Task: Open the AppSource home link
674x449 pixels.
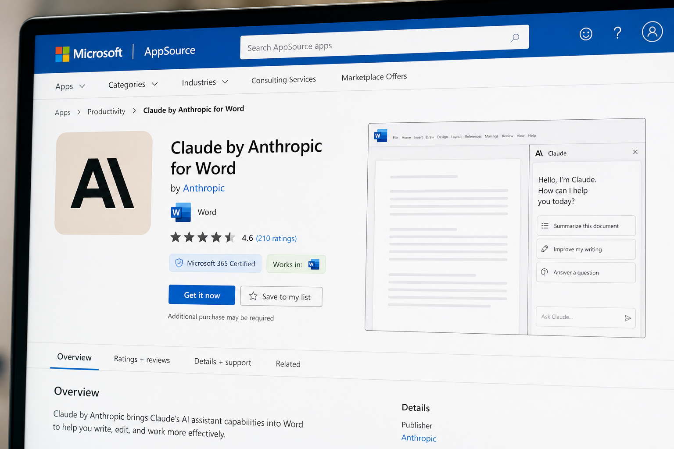Action: coord(170,51)
